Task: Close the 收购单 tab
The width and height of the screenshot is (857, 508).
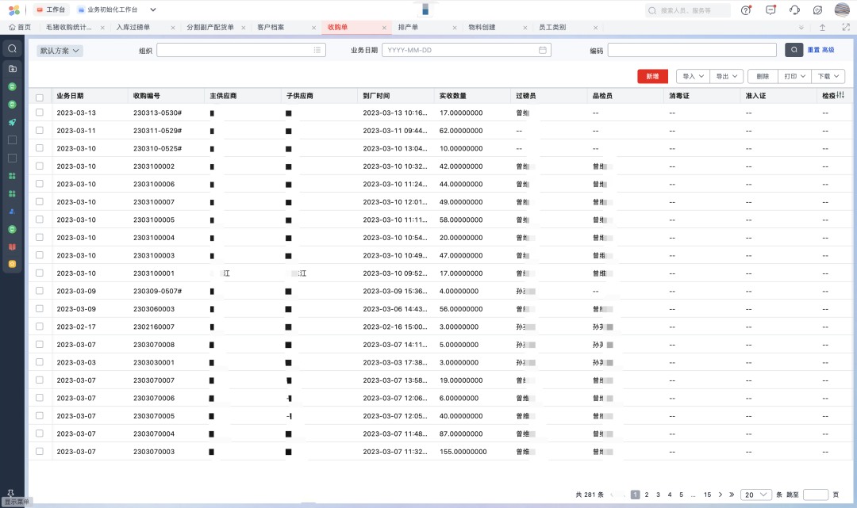Action: [x=384, y=28]
